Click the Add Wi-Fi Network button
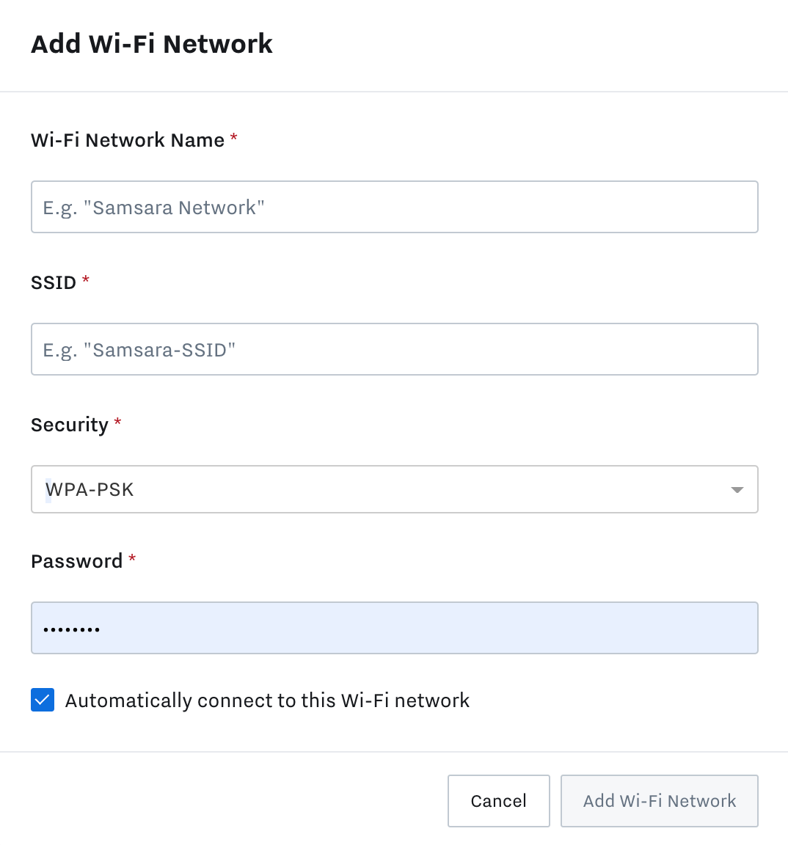Screen dimensions: 788x845 coord(658,800)
